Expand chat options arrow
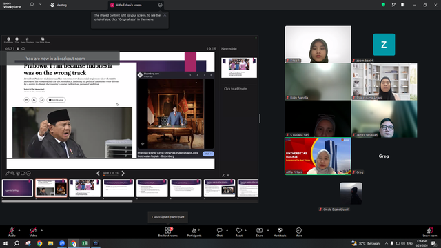This screenshot has height=248, width=441. 227,230
